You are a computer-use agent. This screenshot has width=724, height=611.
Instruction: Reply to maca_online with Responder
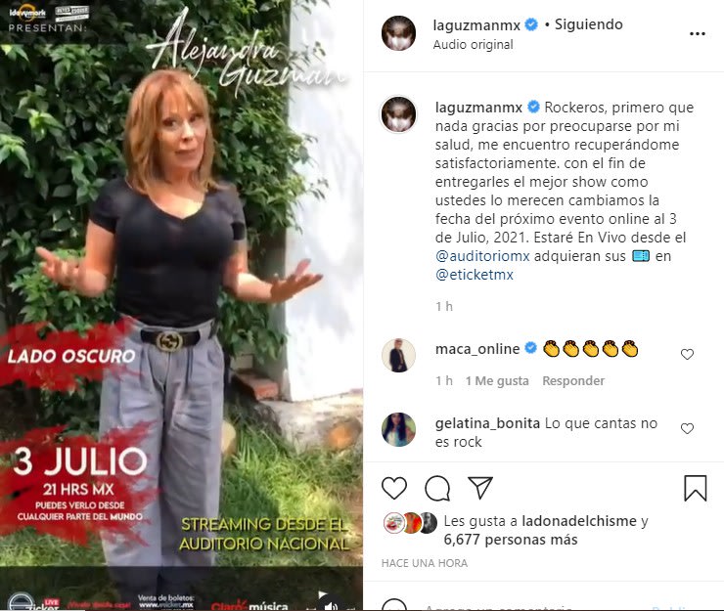coord(573,380)
